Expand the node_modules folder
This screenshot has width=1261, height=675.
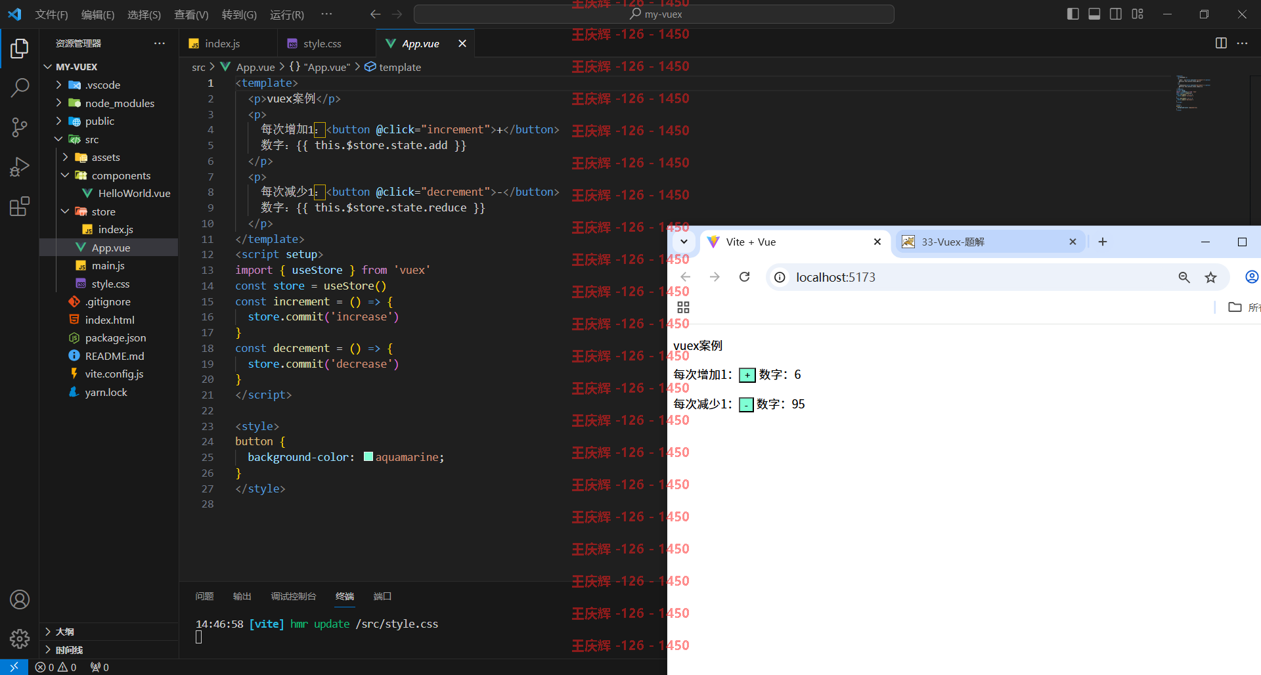tap(58, 103)
